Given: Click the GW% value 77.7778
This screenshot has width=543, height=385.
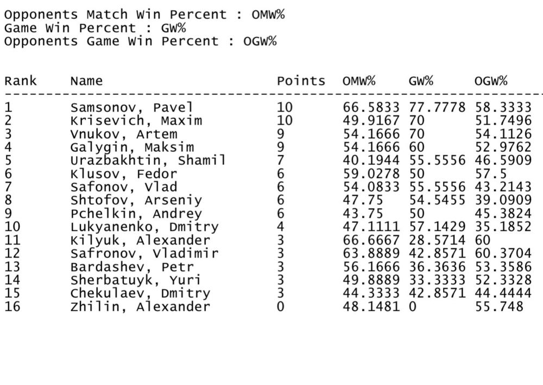Looking at the screenshot, I should (x=437, y=107).
